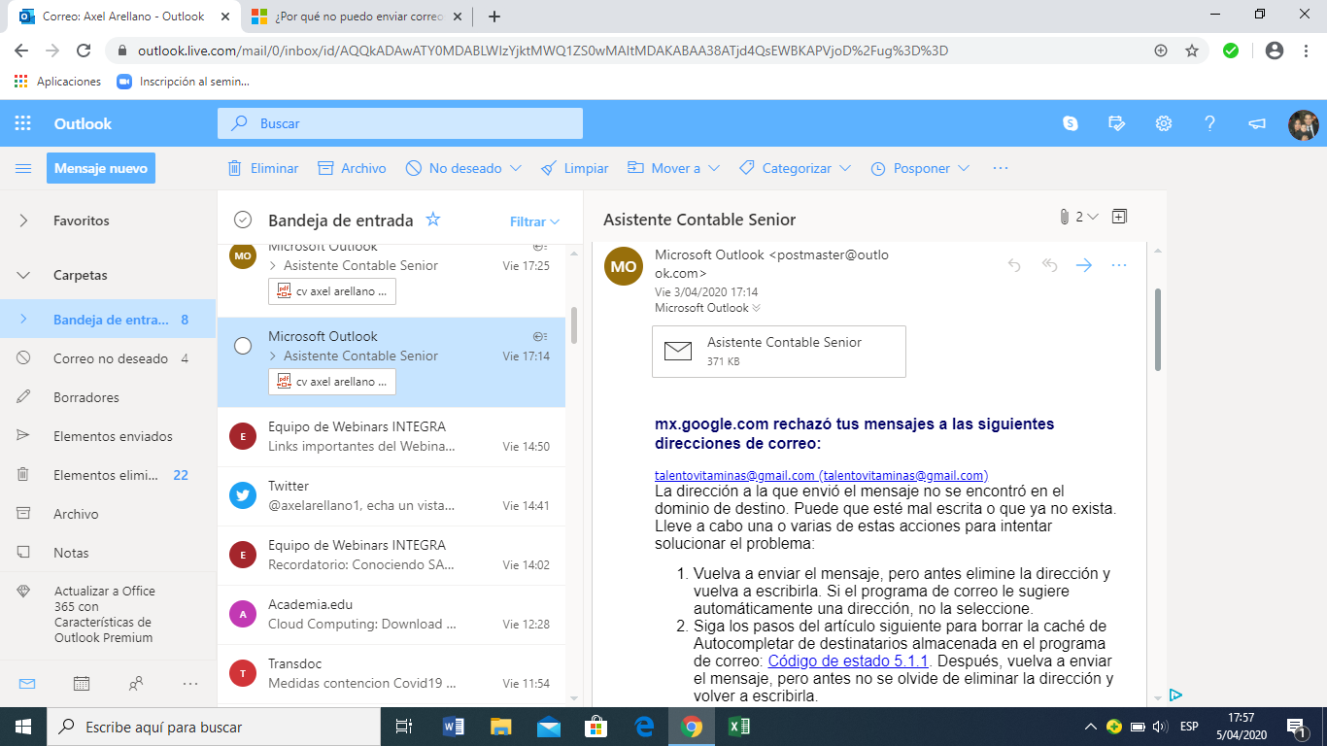Image resolution: width=1327 pixels, height=746 pixels.
Task: Switch to the People module icon
Action: click(x=136, y=684)
